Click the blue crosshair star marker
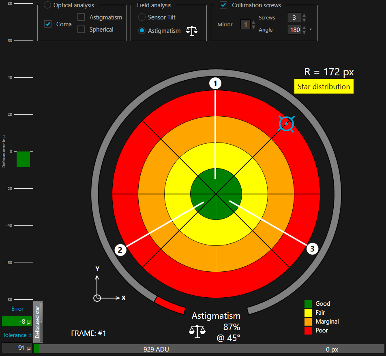Screen dimensions: 386x356 coord(286,124)
